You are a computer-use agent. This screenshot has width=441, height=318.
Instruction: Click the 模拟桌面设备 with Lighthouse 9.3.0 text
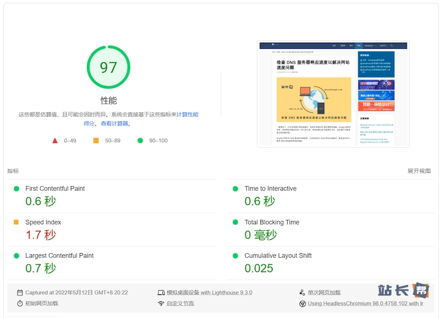click(209, 293)
